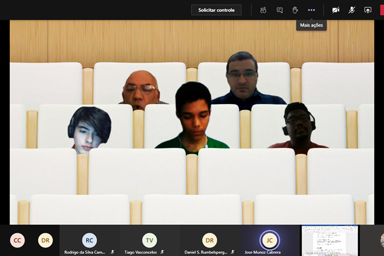The height and width of the screenshot is (256, 384).
Task: Unmute the microphone
Action: coord(352,10)
